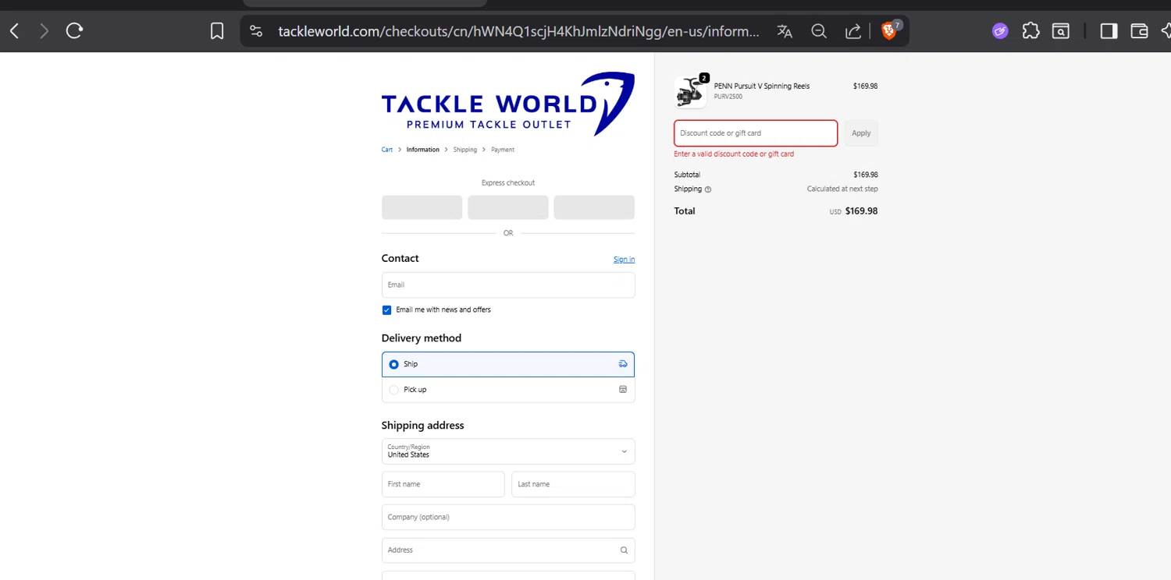Go to Cart breadcrumb
The height and width of the screenshot is (580, 1171).
tap(387, 150)
